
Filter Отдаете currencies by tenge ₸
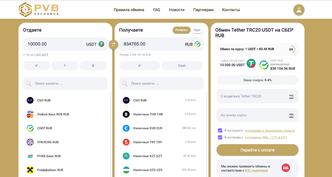[64, 66]
